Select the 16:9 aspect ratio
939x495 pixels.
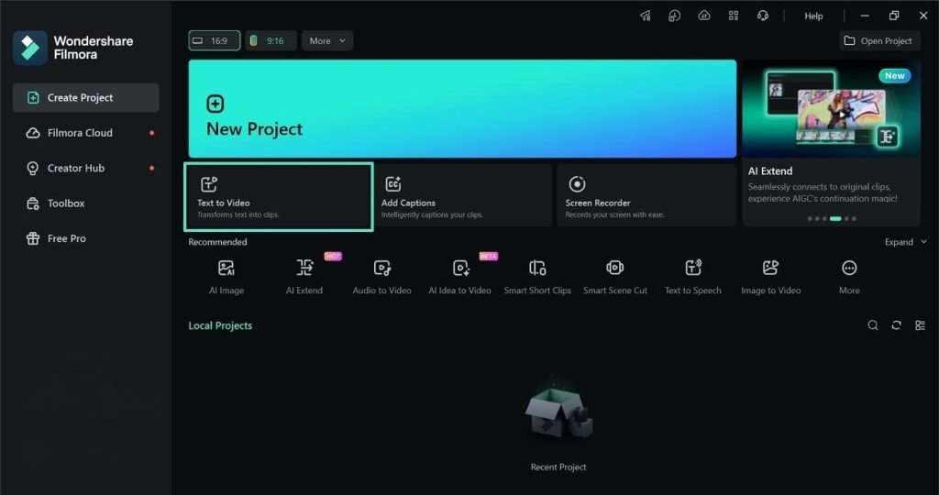click(x=215, y=40)
